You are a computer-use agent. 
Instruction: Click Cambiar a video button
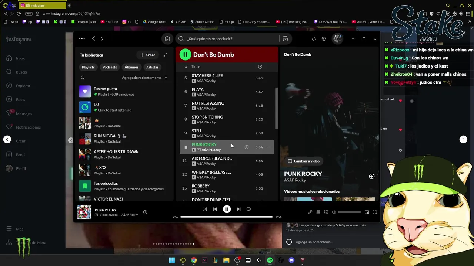[x=304, y=161]
